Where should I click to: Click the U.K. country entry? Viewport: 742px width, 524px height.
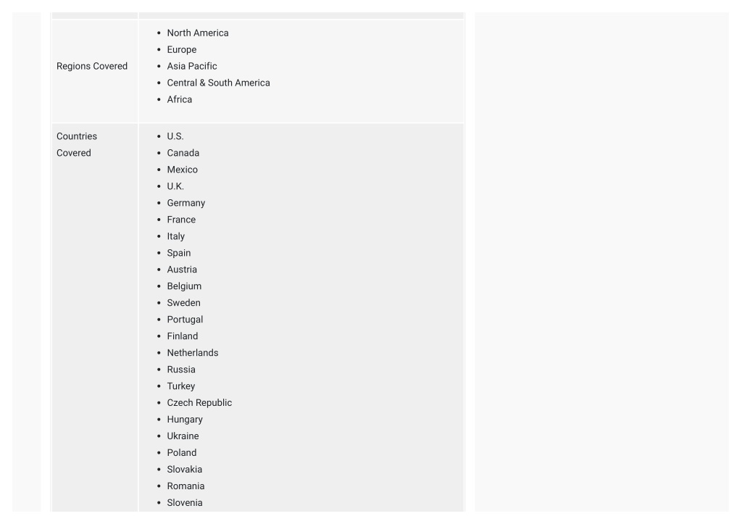pos(175,186)
